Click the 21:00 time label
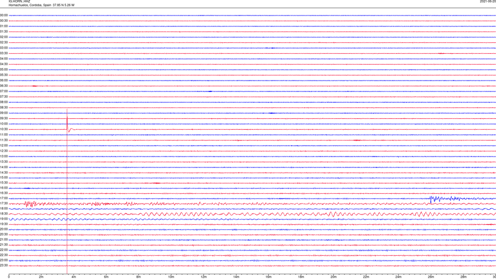Screen dimensions: 496x279 pos(4,239)
